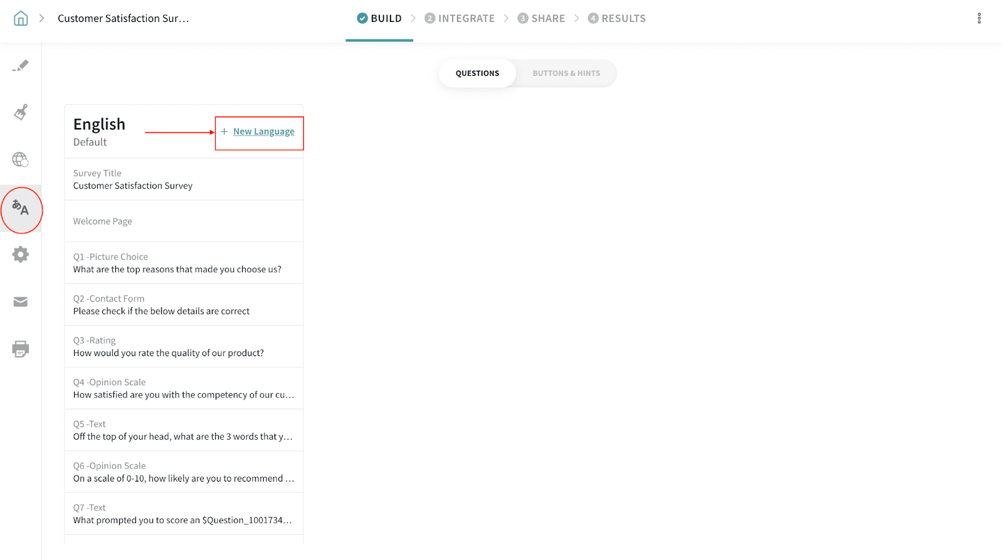1003x560 pixels.
Task: Click the globe icon in sidebar
Action: coord(21,159)
